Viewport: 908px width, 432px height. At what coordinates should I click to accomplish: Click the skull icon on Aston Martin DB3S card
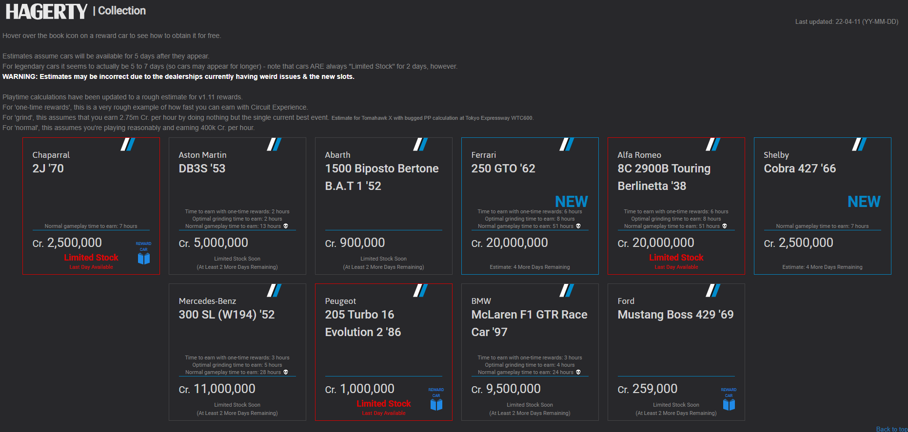pyautogui.click(x=286, y=226)
